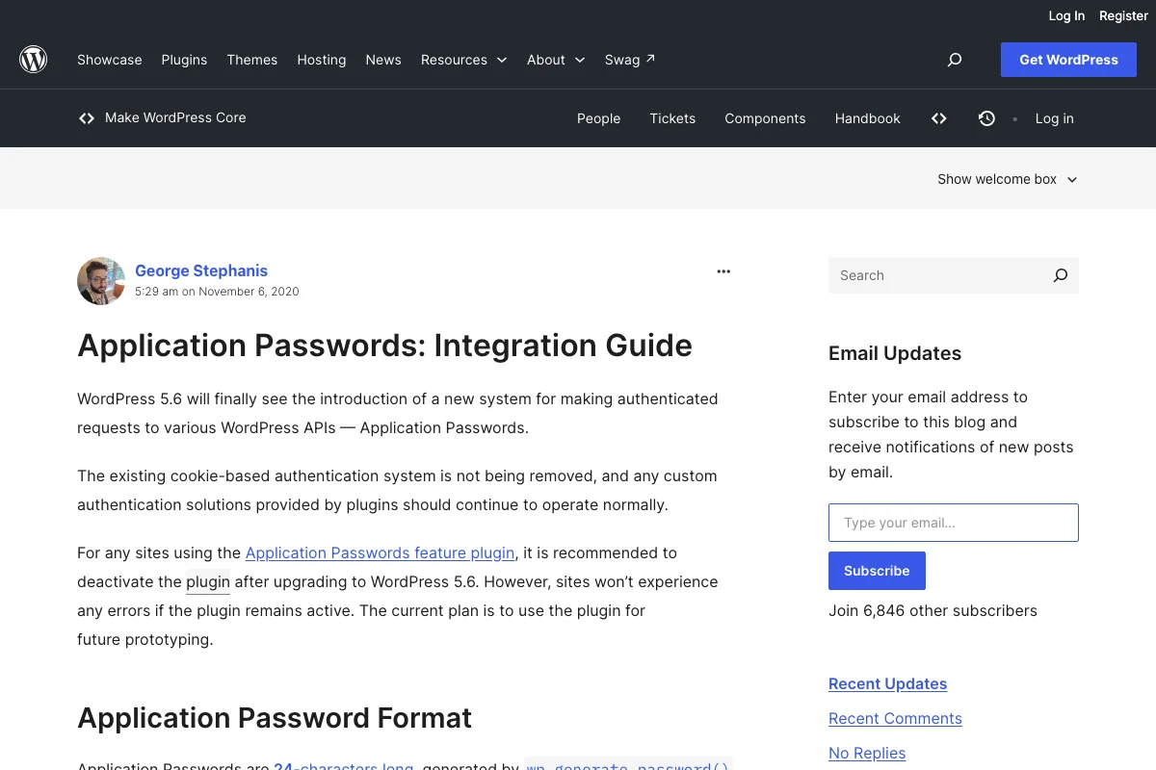Click the WordPress logo icon
This screenshot has height=770, width=1156.
tap(34, 60)
